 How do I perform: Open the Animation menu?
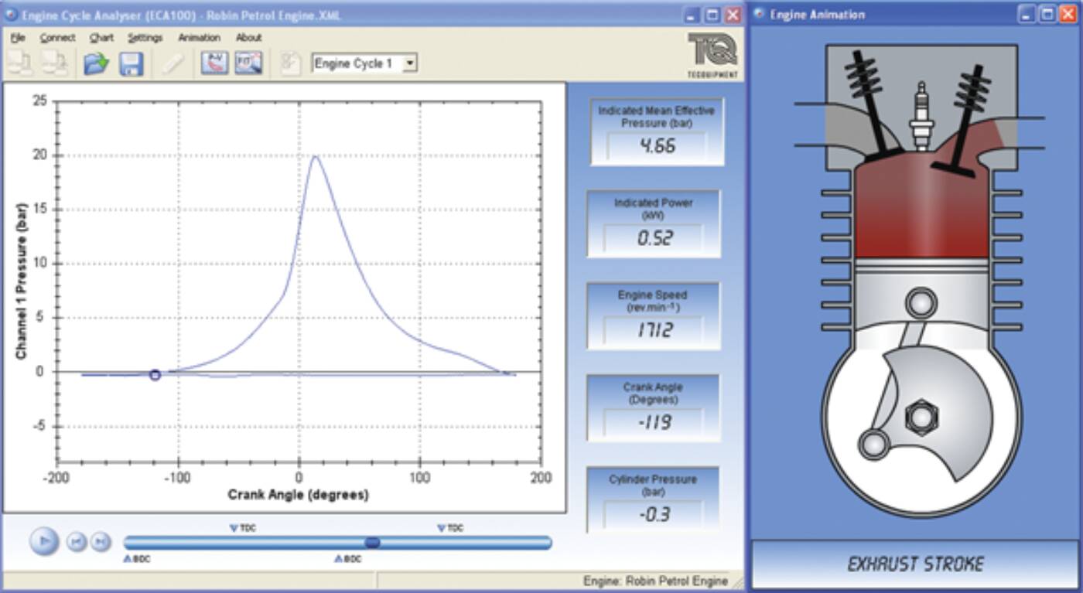199,37
